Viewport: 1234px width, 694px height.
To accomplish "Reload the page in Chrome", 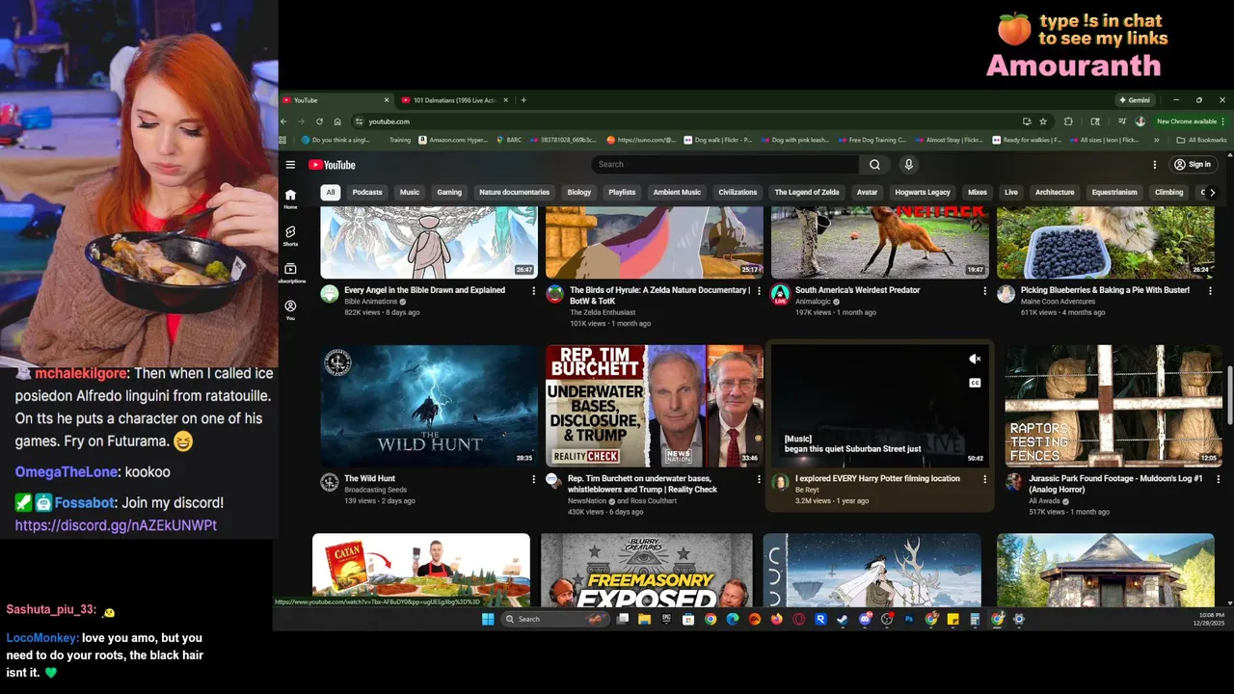I will (319, 121).
